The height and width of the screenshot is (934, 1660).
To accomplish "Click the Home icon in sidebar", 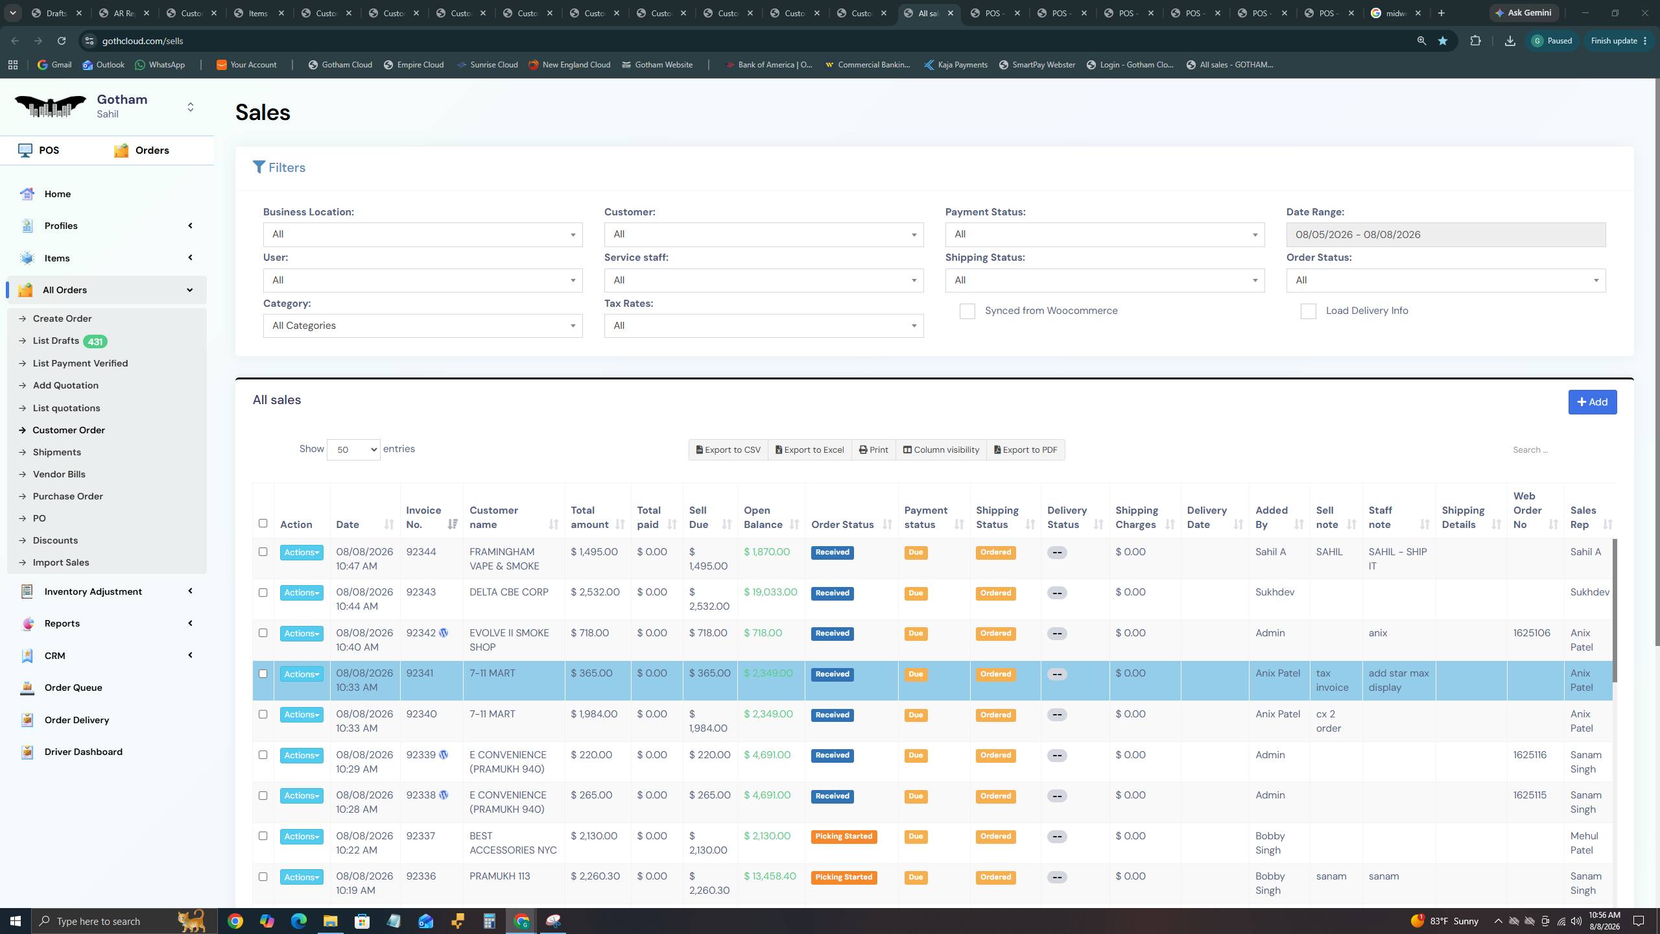I will click(x=27, y=194).
